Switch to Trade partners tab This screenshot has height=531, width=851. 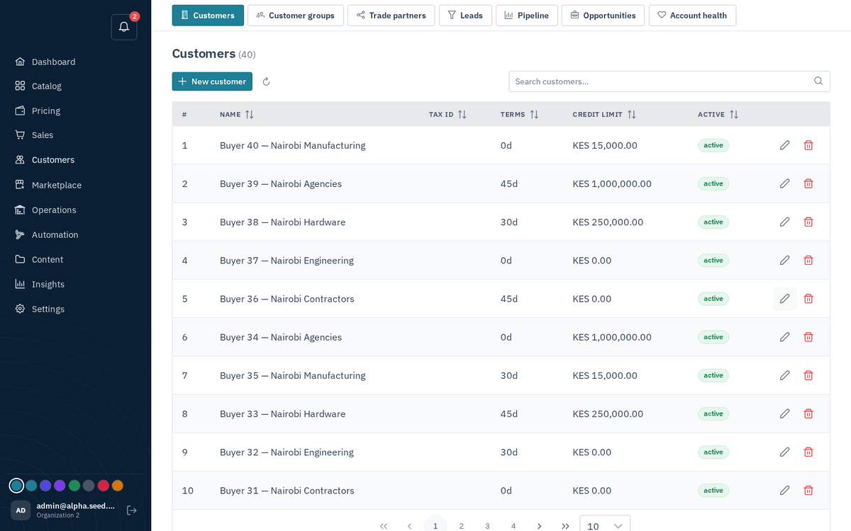(391, 16)
